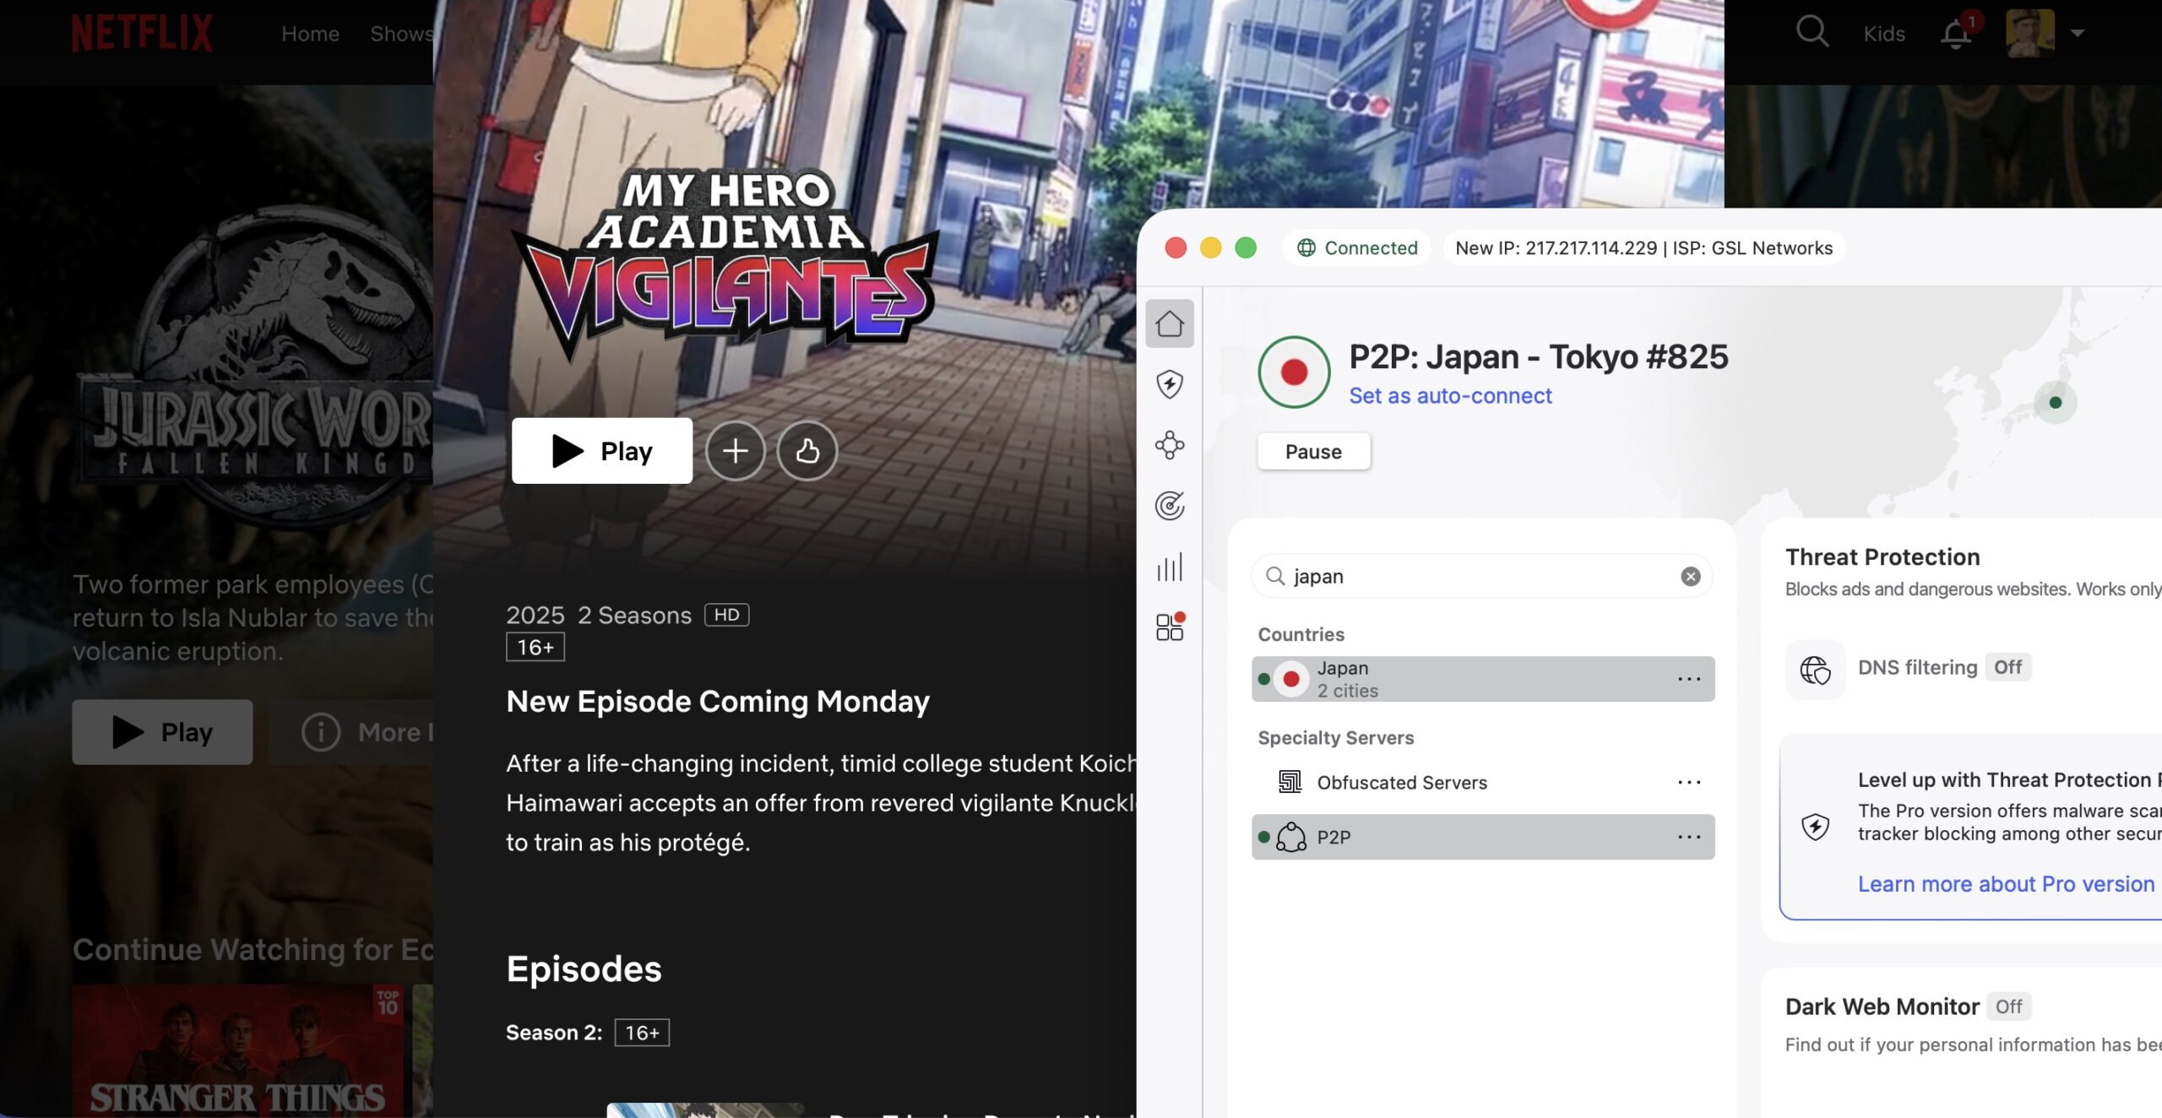
Task: Open the NordVPN Home panel
Action: click(x=1171, y=322)
